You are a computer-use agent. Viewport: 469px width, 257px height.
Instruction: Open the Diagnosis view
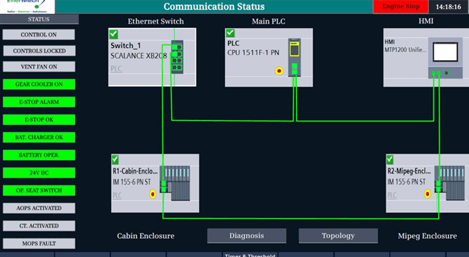[x=247, y=236]
